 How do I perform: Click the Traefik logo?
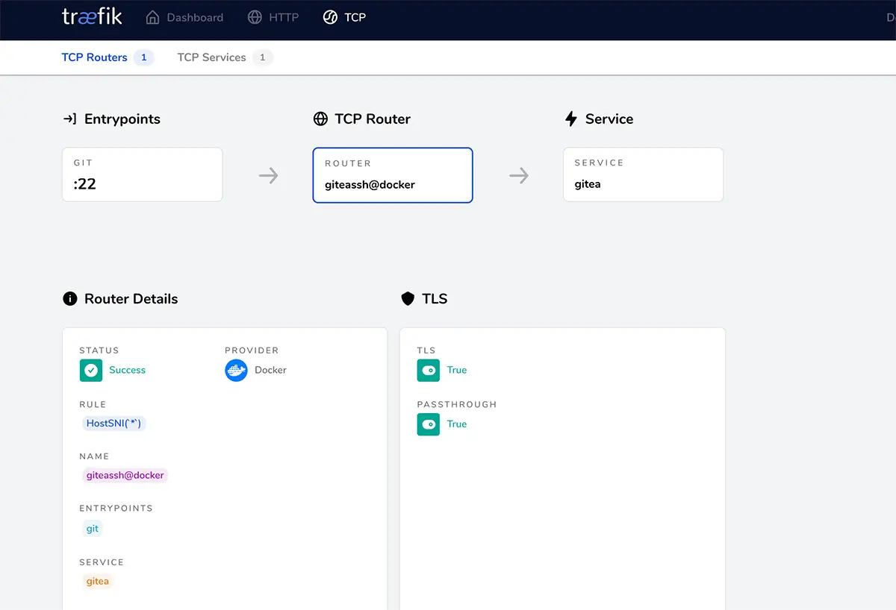(91, 16)
